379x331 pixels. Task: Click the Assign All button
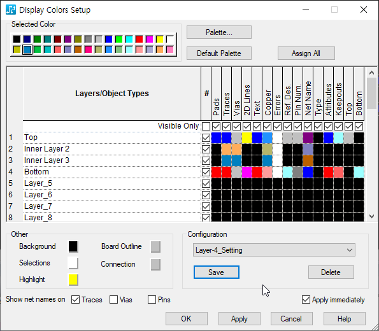306,53
